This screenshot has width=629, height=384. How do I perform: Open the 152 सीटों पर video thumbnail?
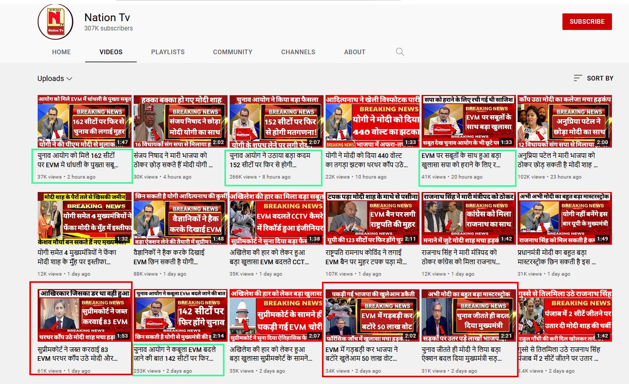276,121
